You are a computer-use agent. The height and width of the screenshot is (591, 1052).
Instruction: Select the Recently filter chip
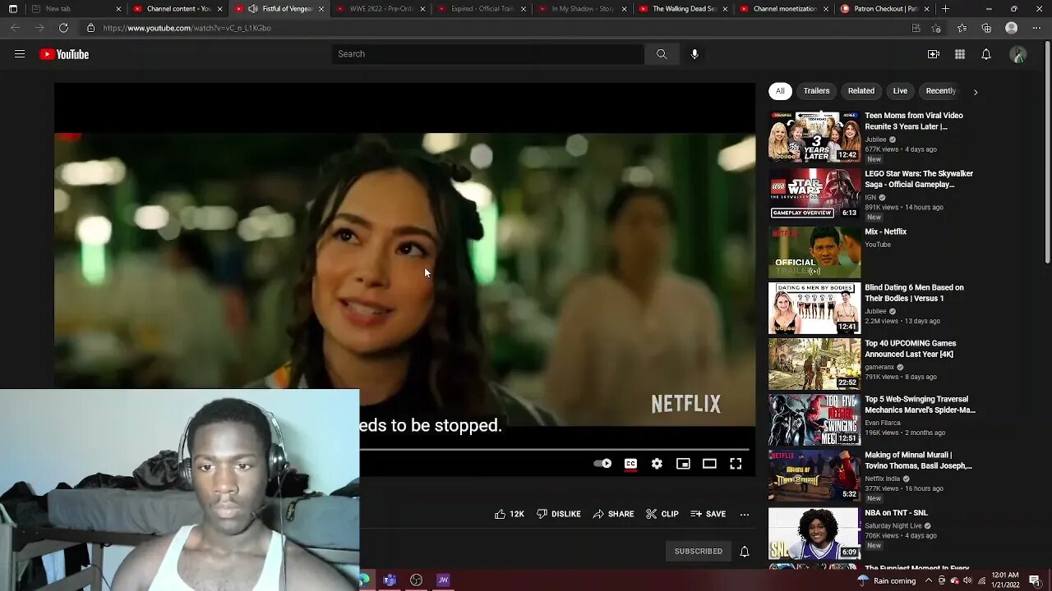point(940,91)
